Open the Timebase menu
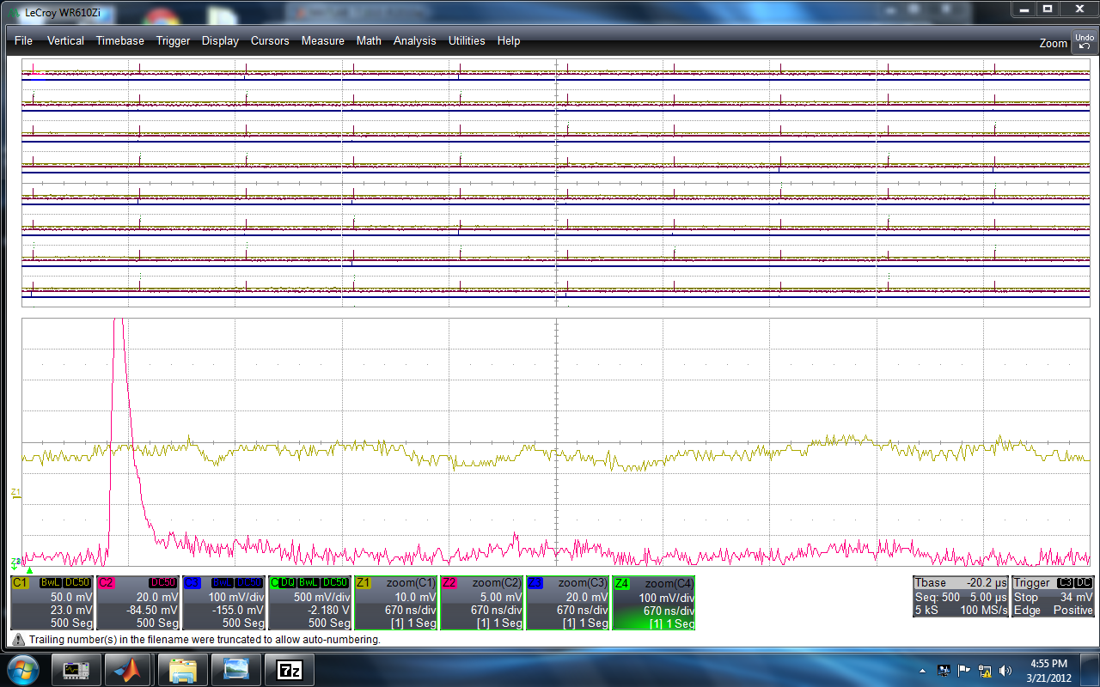This screenshot has height=687, width=1100. tap(119, 40)
